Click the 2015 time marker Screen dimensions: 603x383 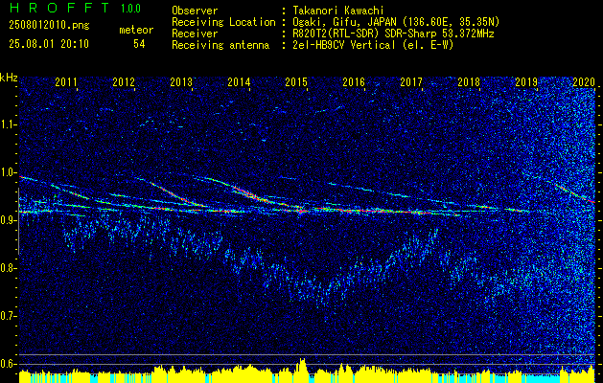point(296,81)
